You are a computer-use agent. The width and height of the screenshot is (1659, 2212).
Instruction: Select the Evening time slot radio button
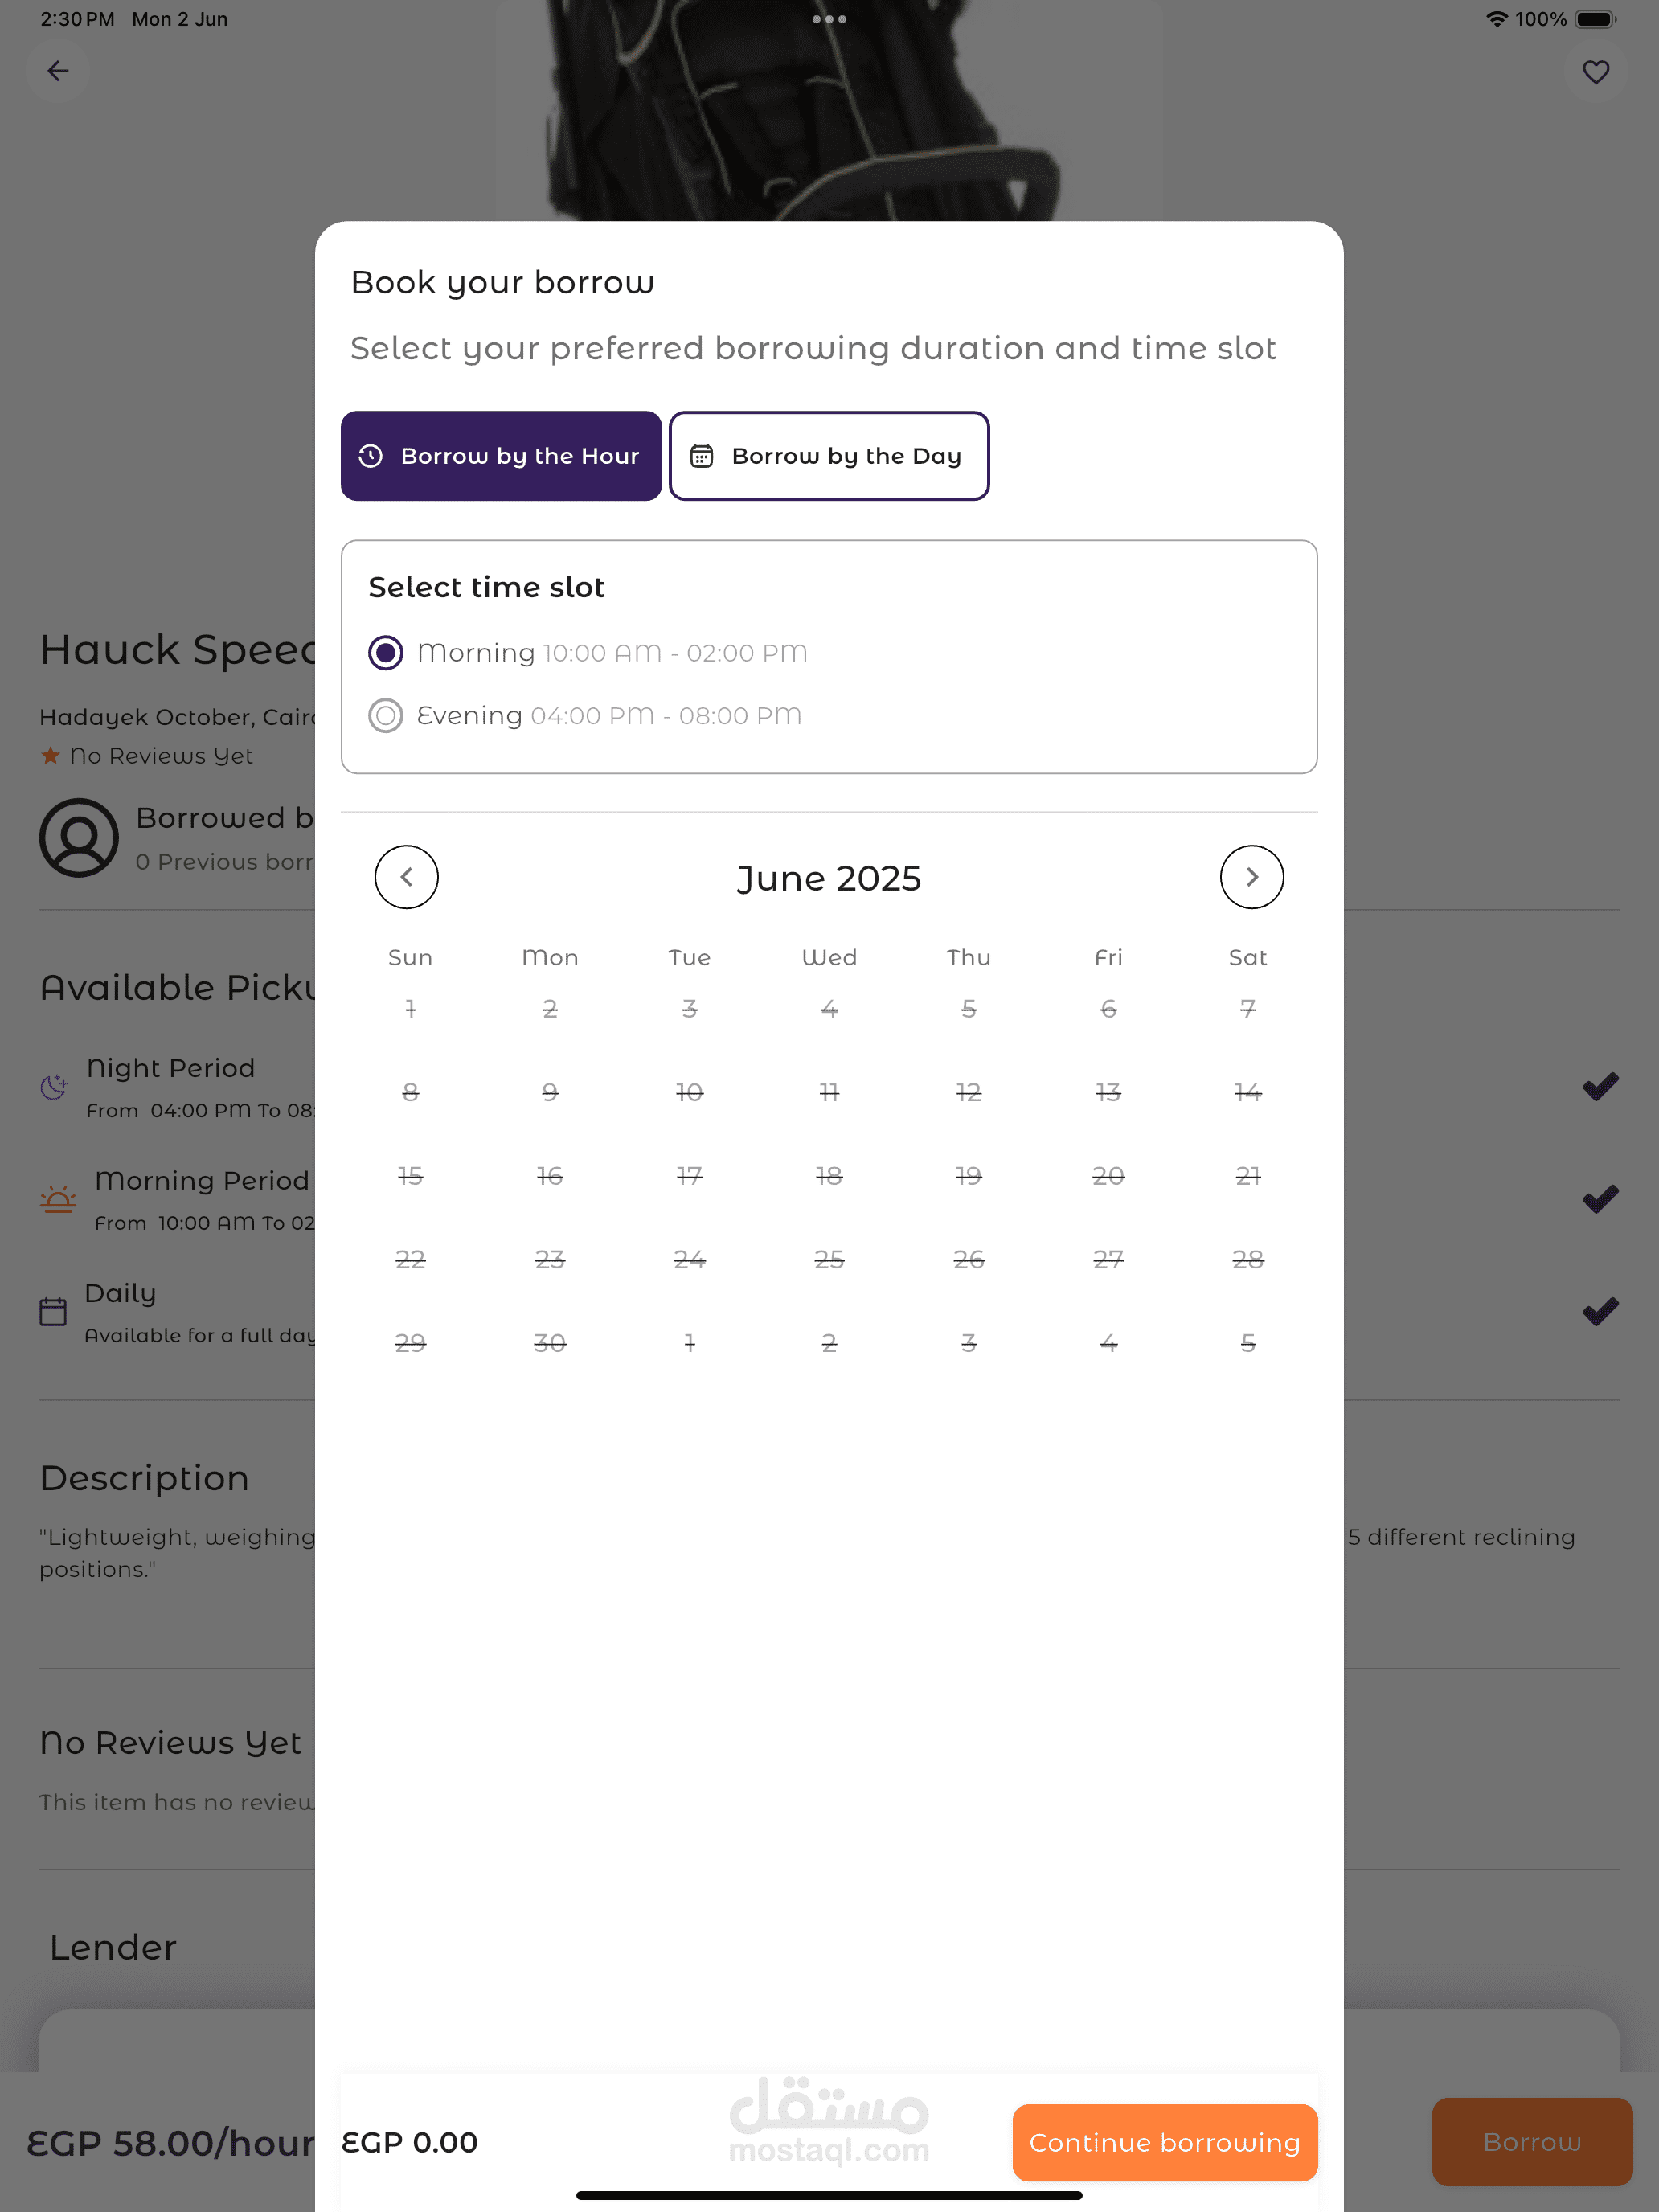pos(386,715)
